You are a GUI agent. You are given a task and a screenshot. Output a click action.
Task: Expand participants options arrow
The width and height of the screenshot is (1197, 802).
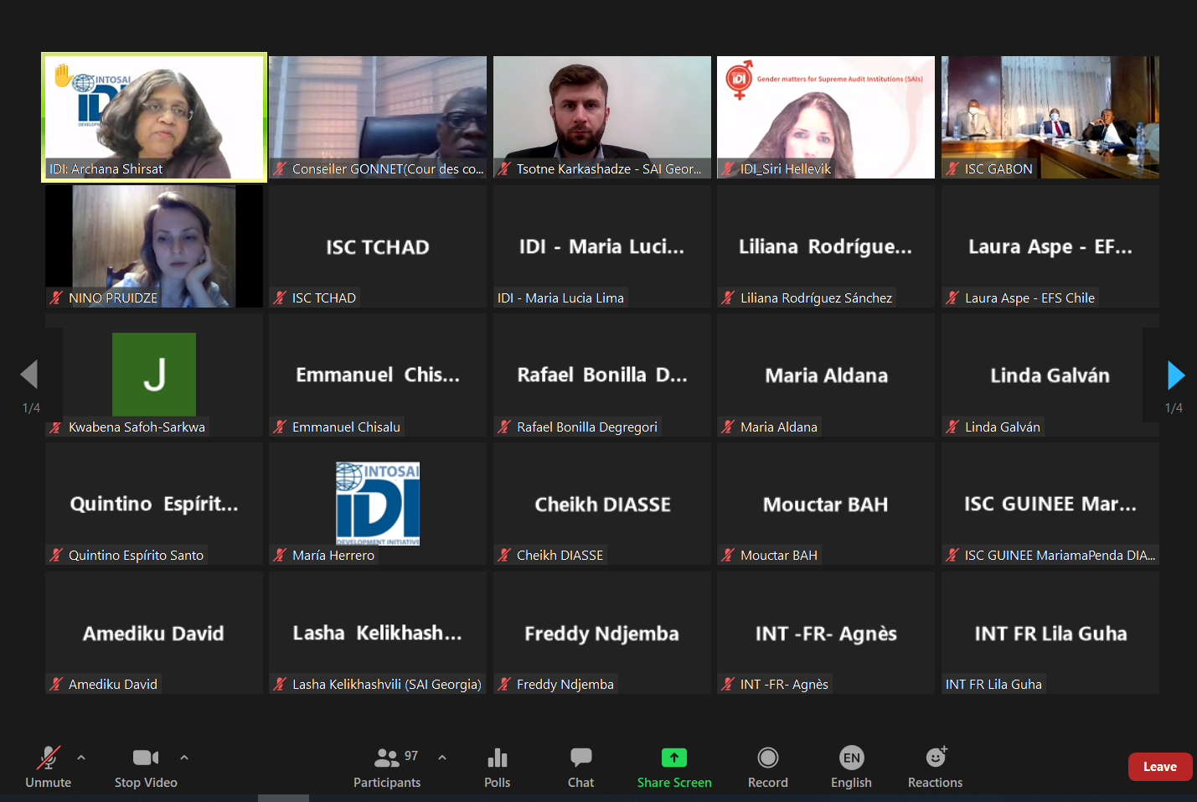click(442, 758)
